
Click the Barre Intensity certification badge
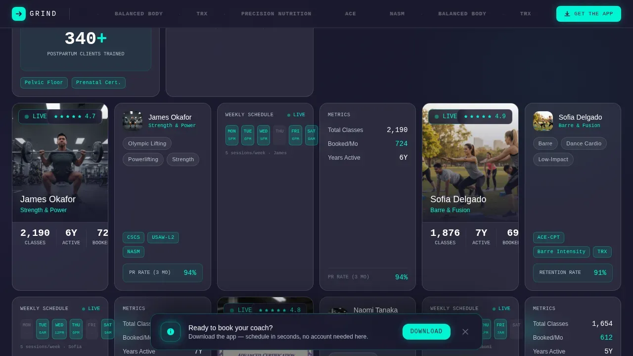(561, 252)
